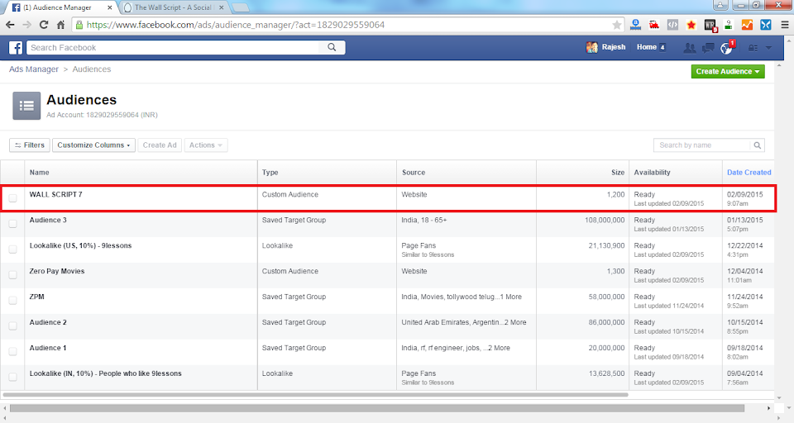
Task: Sort by the Date Created column
Action: (749, 173)
